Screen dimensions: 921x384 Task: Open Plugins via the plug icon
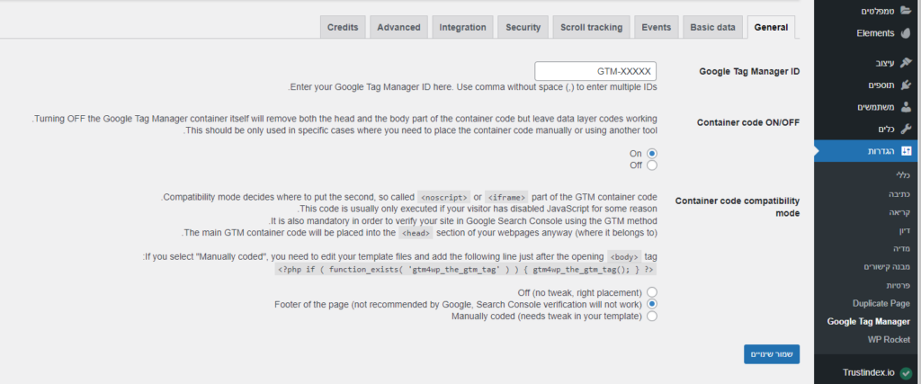click(x=905, y=85)
